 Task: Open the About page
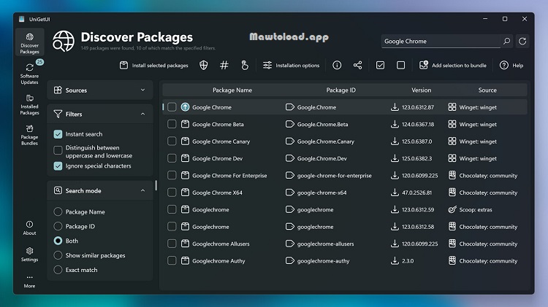pyautogui.click(x=30, y=228)
